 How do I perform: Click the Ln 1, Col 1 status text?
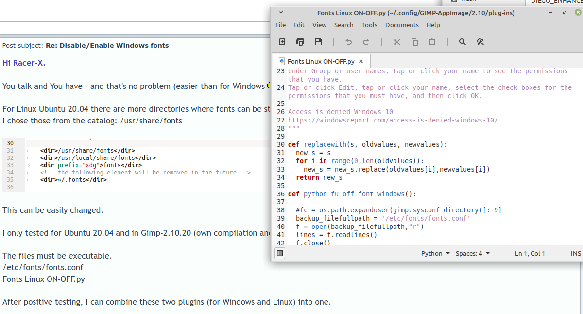tap(530, 253)
